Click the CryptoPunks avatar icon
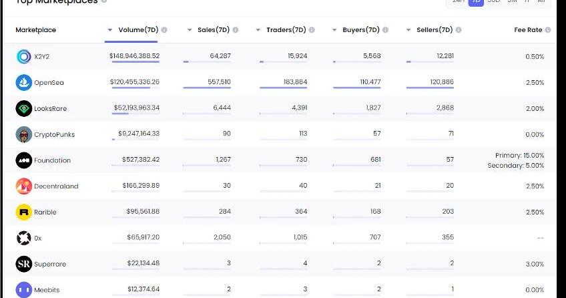The image size is (566, 298). coord(24,134)
